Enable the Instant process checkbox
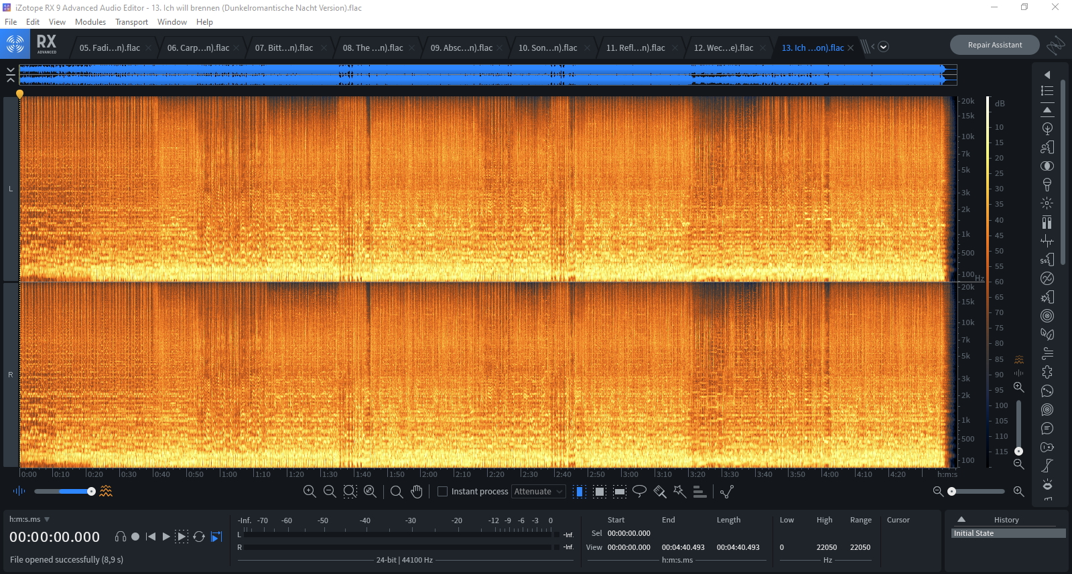The height and width of the screenshot is (574, 1072). click(442, 492)
